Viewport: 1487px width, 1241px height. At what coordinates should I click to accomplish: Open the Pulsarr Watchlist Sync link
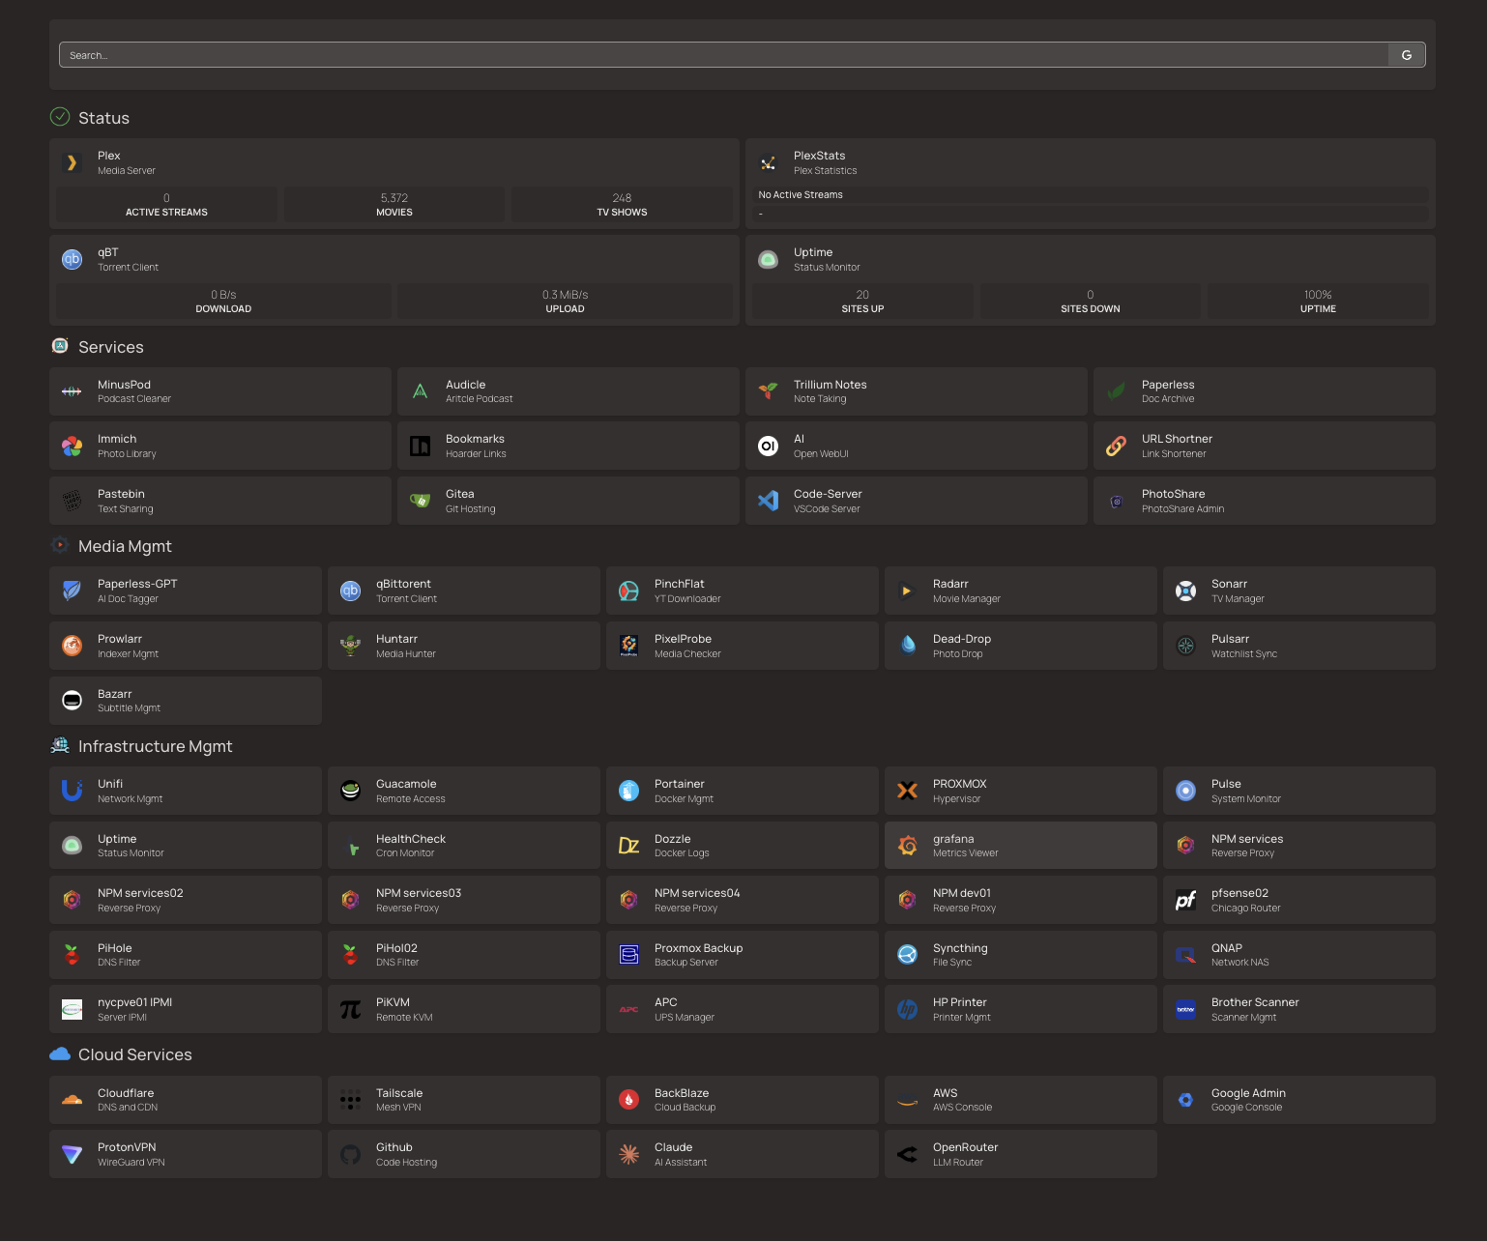tap(1299, 646)
